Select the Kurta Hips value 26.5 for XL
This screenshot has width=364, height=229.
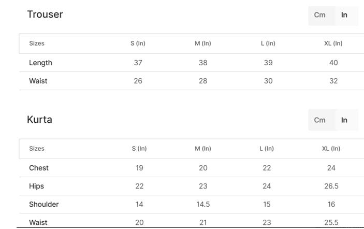[x=331, y=186]
